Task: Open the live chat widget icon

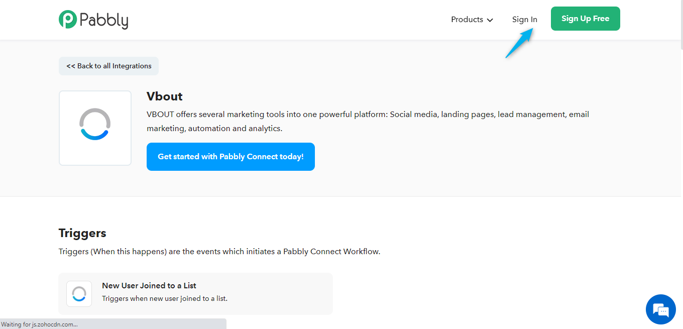Action: (660, 309)
